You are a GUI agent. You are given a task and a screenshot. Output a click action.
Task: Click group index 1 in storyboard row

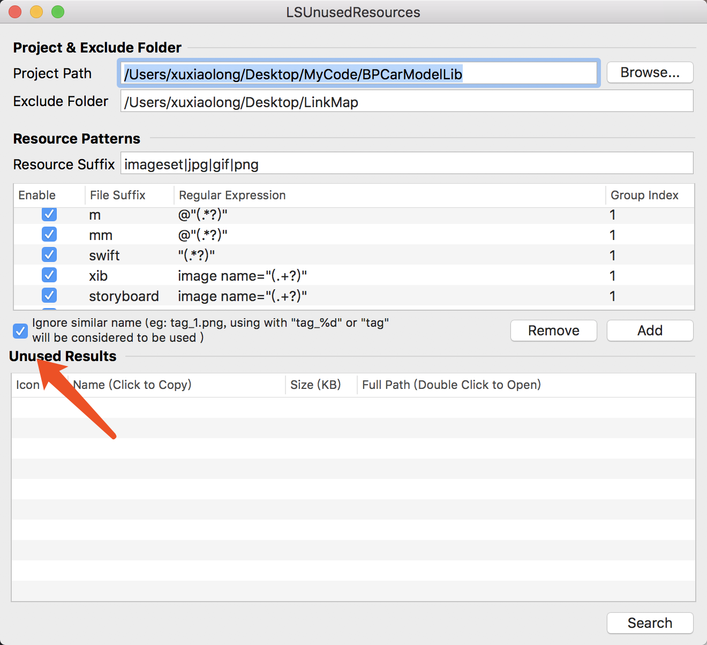[612, 296]
